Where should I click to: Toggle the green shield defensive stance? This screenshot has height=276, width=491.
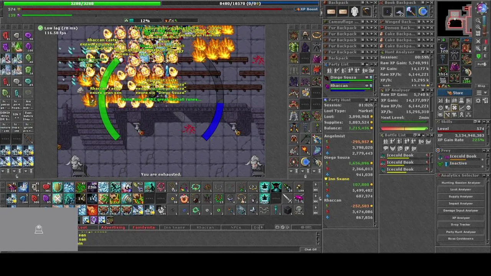point(478,56)
